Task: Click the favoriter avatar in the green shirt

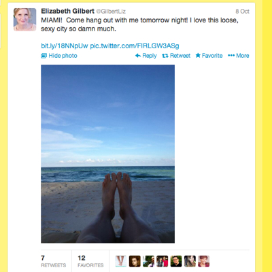Action: pyautogui.click(x=176, y=261)
